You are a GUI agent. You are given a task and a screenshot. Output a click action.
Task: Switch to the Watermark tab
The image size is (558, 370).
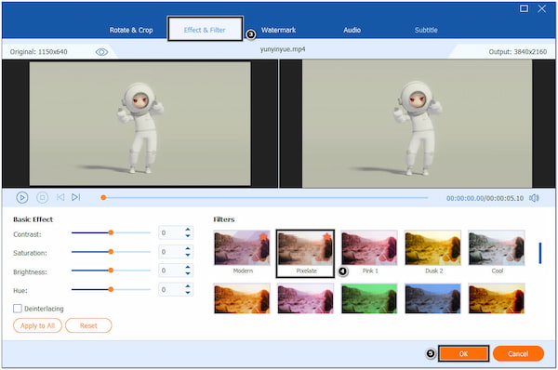(x=278, y=30)
